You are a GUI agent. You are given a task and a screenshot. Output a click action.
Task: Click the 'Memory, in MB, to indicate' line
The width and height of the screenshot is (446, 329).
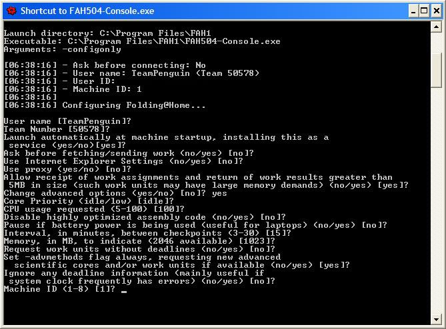click(x=139, y=241)
